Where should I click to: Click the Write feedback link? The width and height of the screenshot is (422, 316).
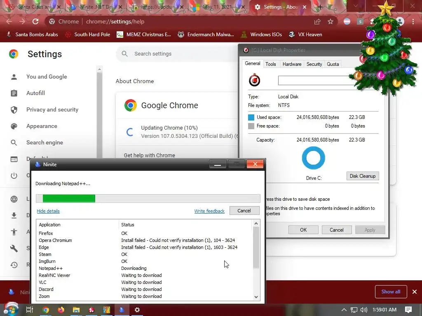click(209, 211)
